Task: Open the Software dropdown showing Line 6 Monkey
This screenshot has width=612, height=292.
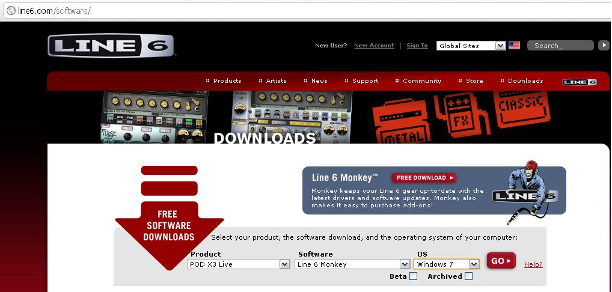Action: pyautogui.click(x=352, y=264)
